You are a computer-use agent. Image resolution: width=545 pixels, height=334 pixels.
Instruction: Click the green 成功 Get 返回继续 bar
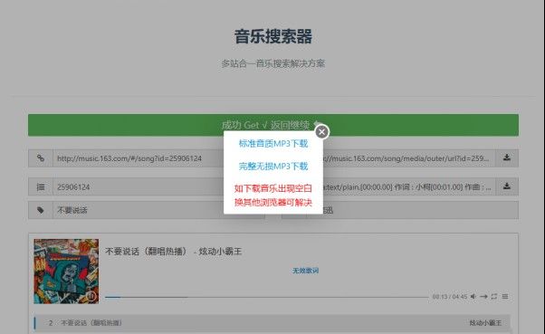pos(273,125)
